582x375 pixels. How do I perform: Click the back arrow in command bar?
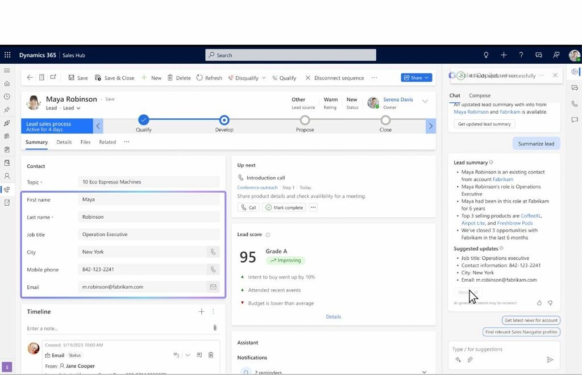click(30, 77)
